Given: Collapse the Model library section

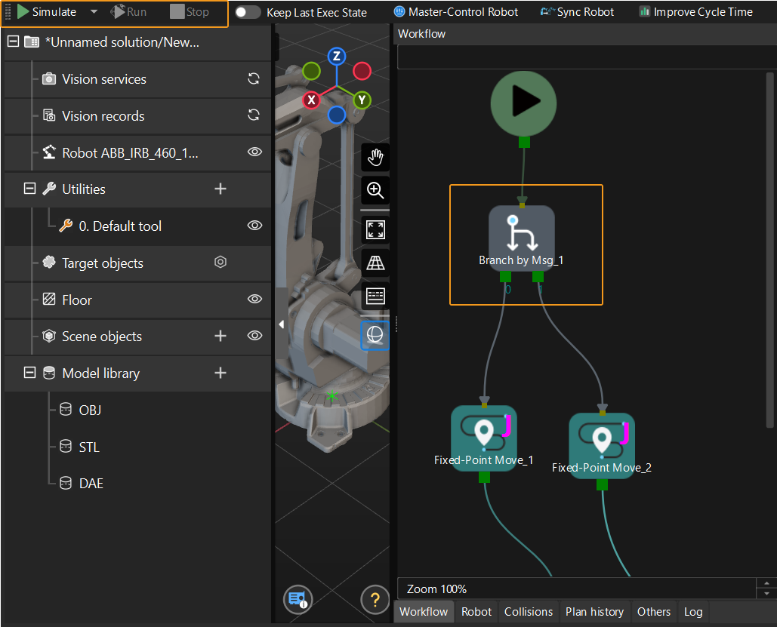Looking at the screenshot, I should [30, 373].
